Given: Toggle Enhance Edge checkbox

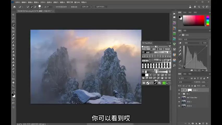Looking at the screenshot, I should (69, 7).
